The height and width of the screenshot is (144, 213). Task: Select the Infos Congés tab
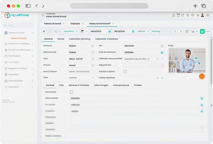point(101,85)
